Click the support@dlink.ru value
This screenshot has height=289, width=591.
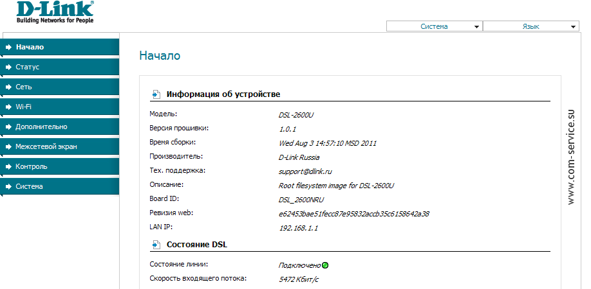(x=305, y=171)
